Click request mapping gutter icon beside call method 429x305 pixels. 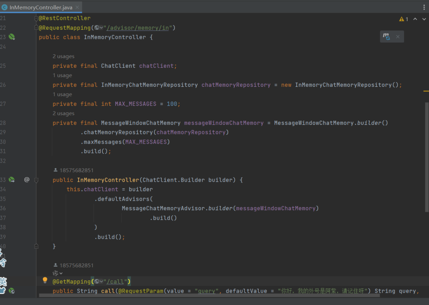(12, 291)
